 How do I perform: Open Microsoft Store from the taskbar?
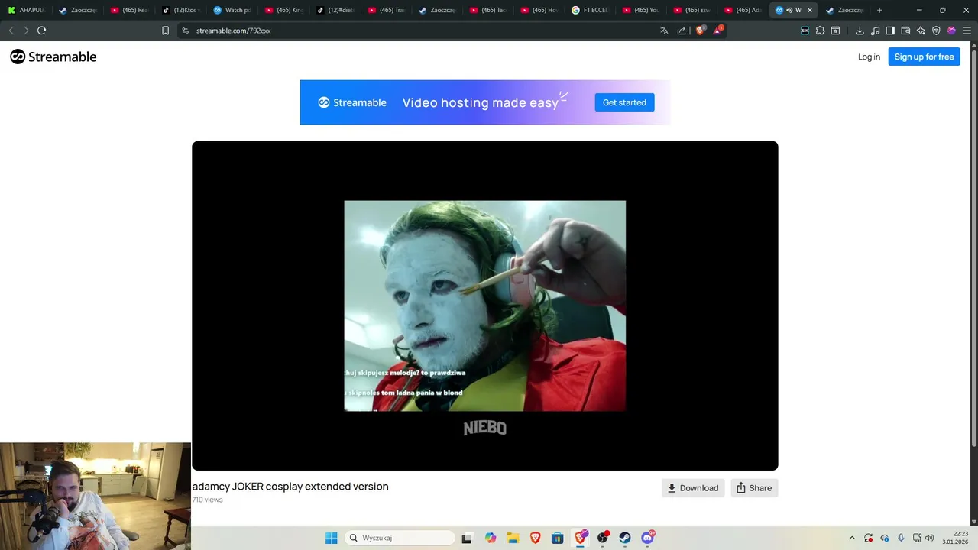(x=558, y=538)
